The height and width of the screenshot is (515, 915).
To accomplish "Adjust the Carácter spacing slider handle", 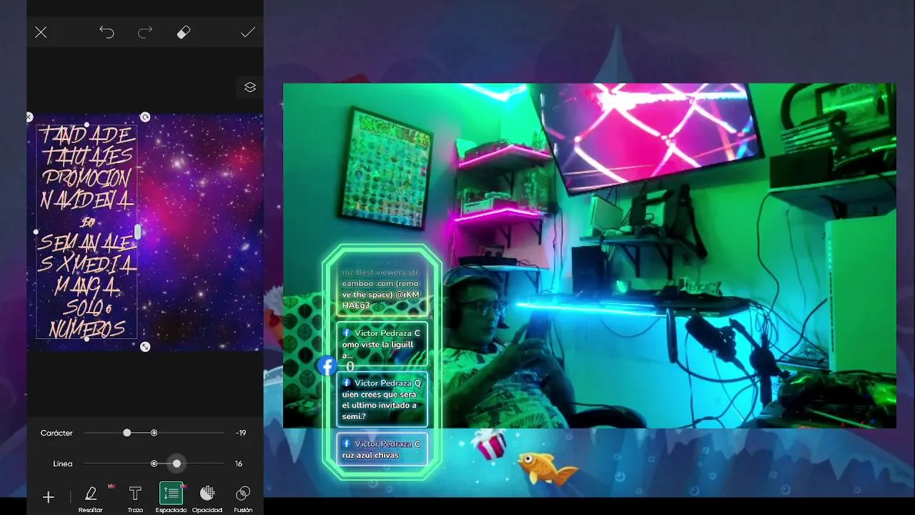I will point(127,433).
